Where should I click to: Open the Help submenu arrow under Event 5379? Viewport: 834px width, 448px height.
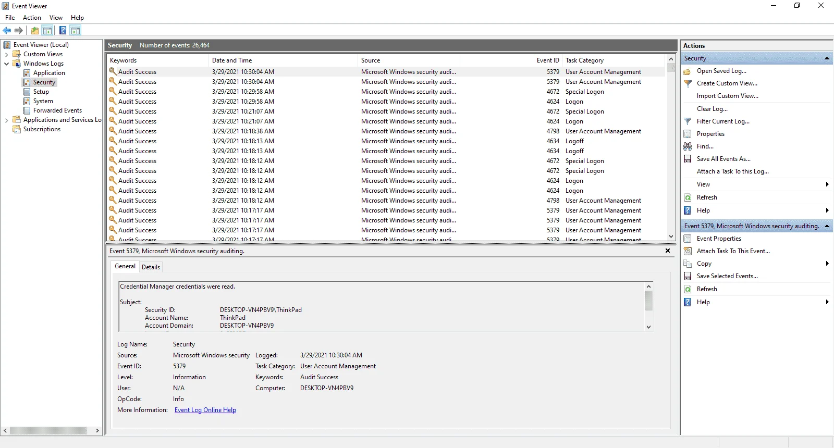click(x=827, y=302)
